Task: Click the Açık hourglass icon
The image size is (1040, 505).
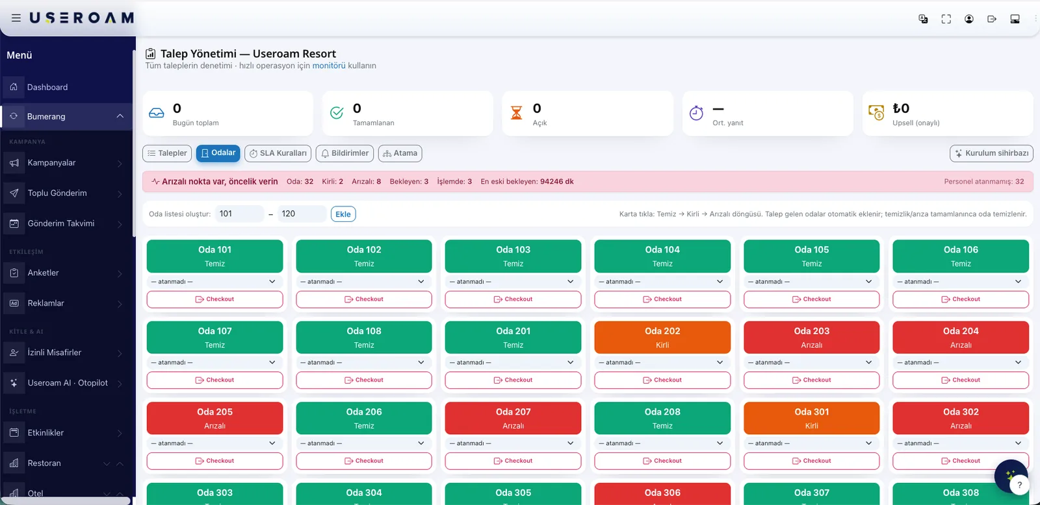Action: tap(516, 113)
